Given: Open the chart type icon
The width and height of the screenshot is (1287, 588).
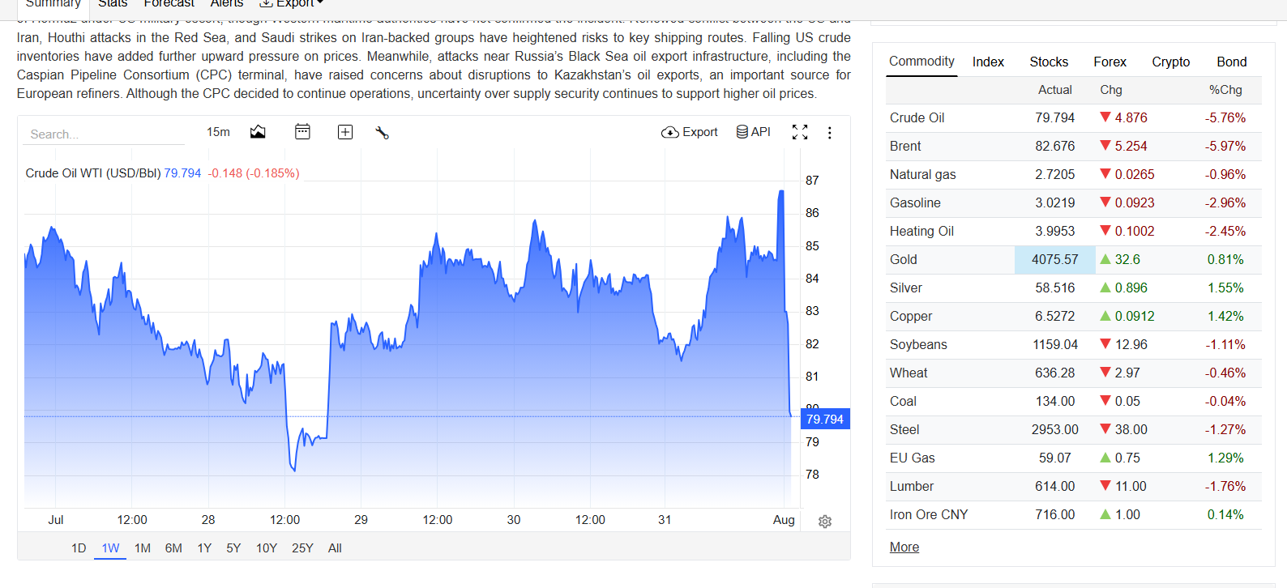Looking at the screenshot, I should pos(258,132).
